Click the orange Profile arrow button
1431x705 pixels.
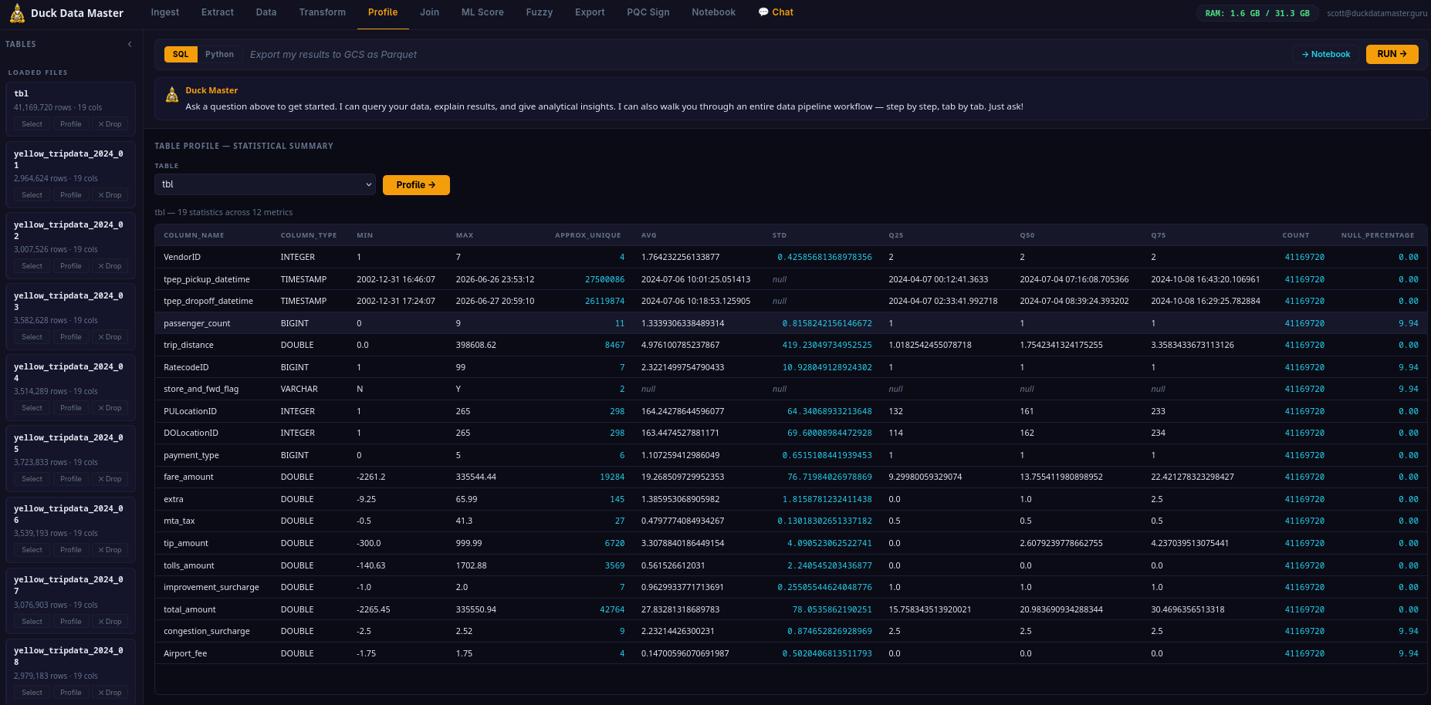[416, 185]
